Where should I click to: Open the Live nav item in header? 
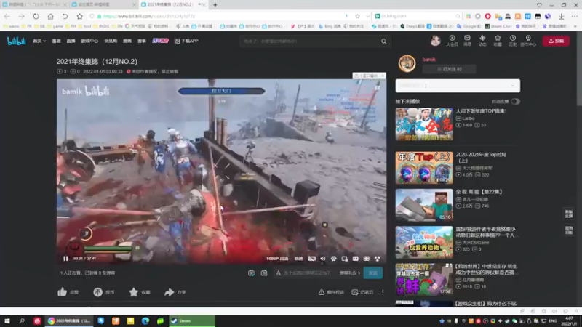pyautogui.click(x=71, y=41)
